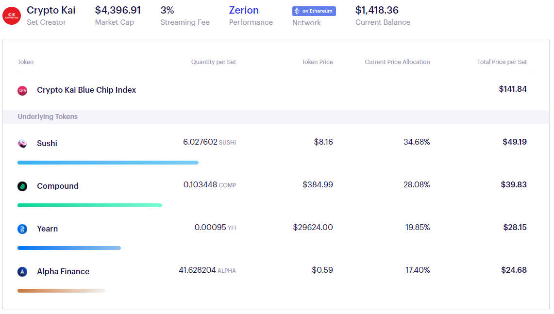Click the 0.00095 YFI quantity
The height and width of the screenshot is (314, 554).
coord(215,228)
